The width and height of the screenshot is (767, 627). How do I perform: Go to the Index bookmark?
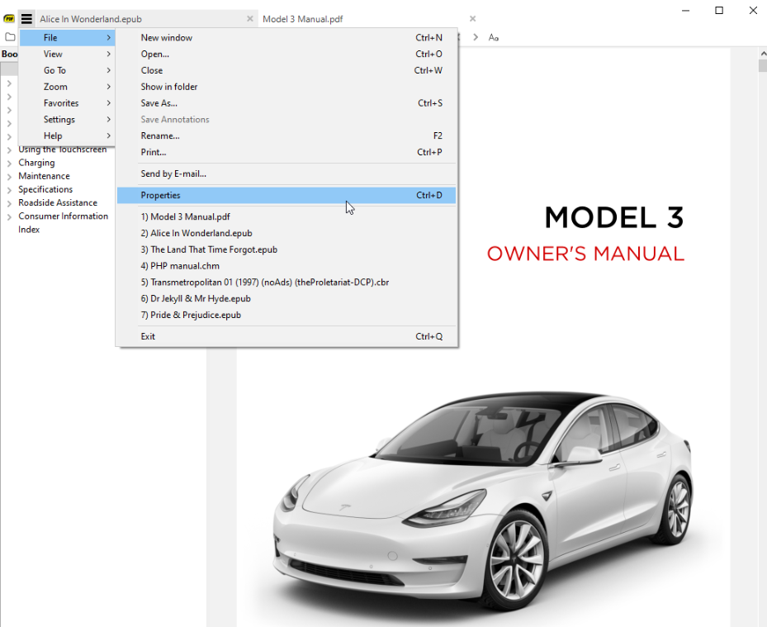[29, 230]
